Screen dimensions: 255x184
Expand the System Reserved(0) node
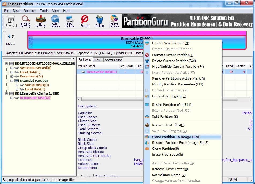click(x=12, y=68)
